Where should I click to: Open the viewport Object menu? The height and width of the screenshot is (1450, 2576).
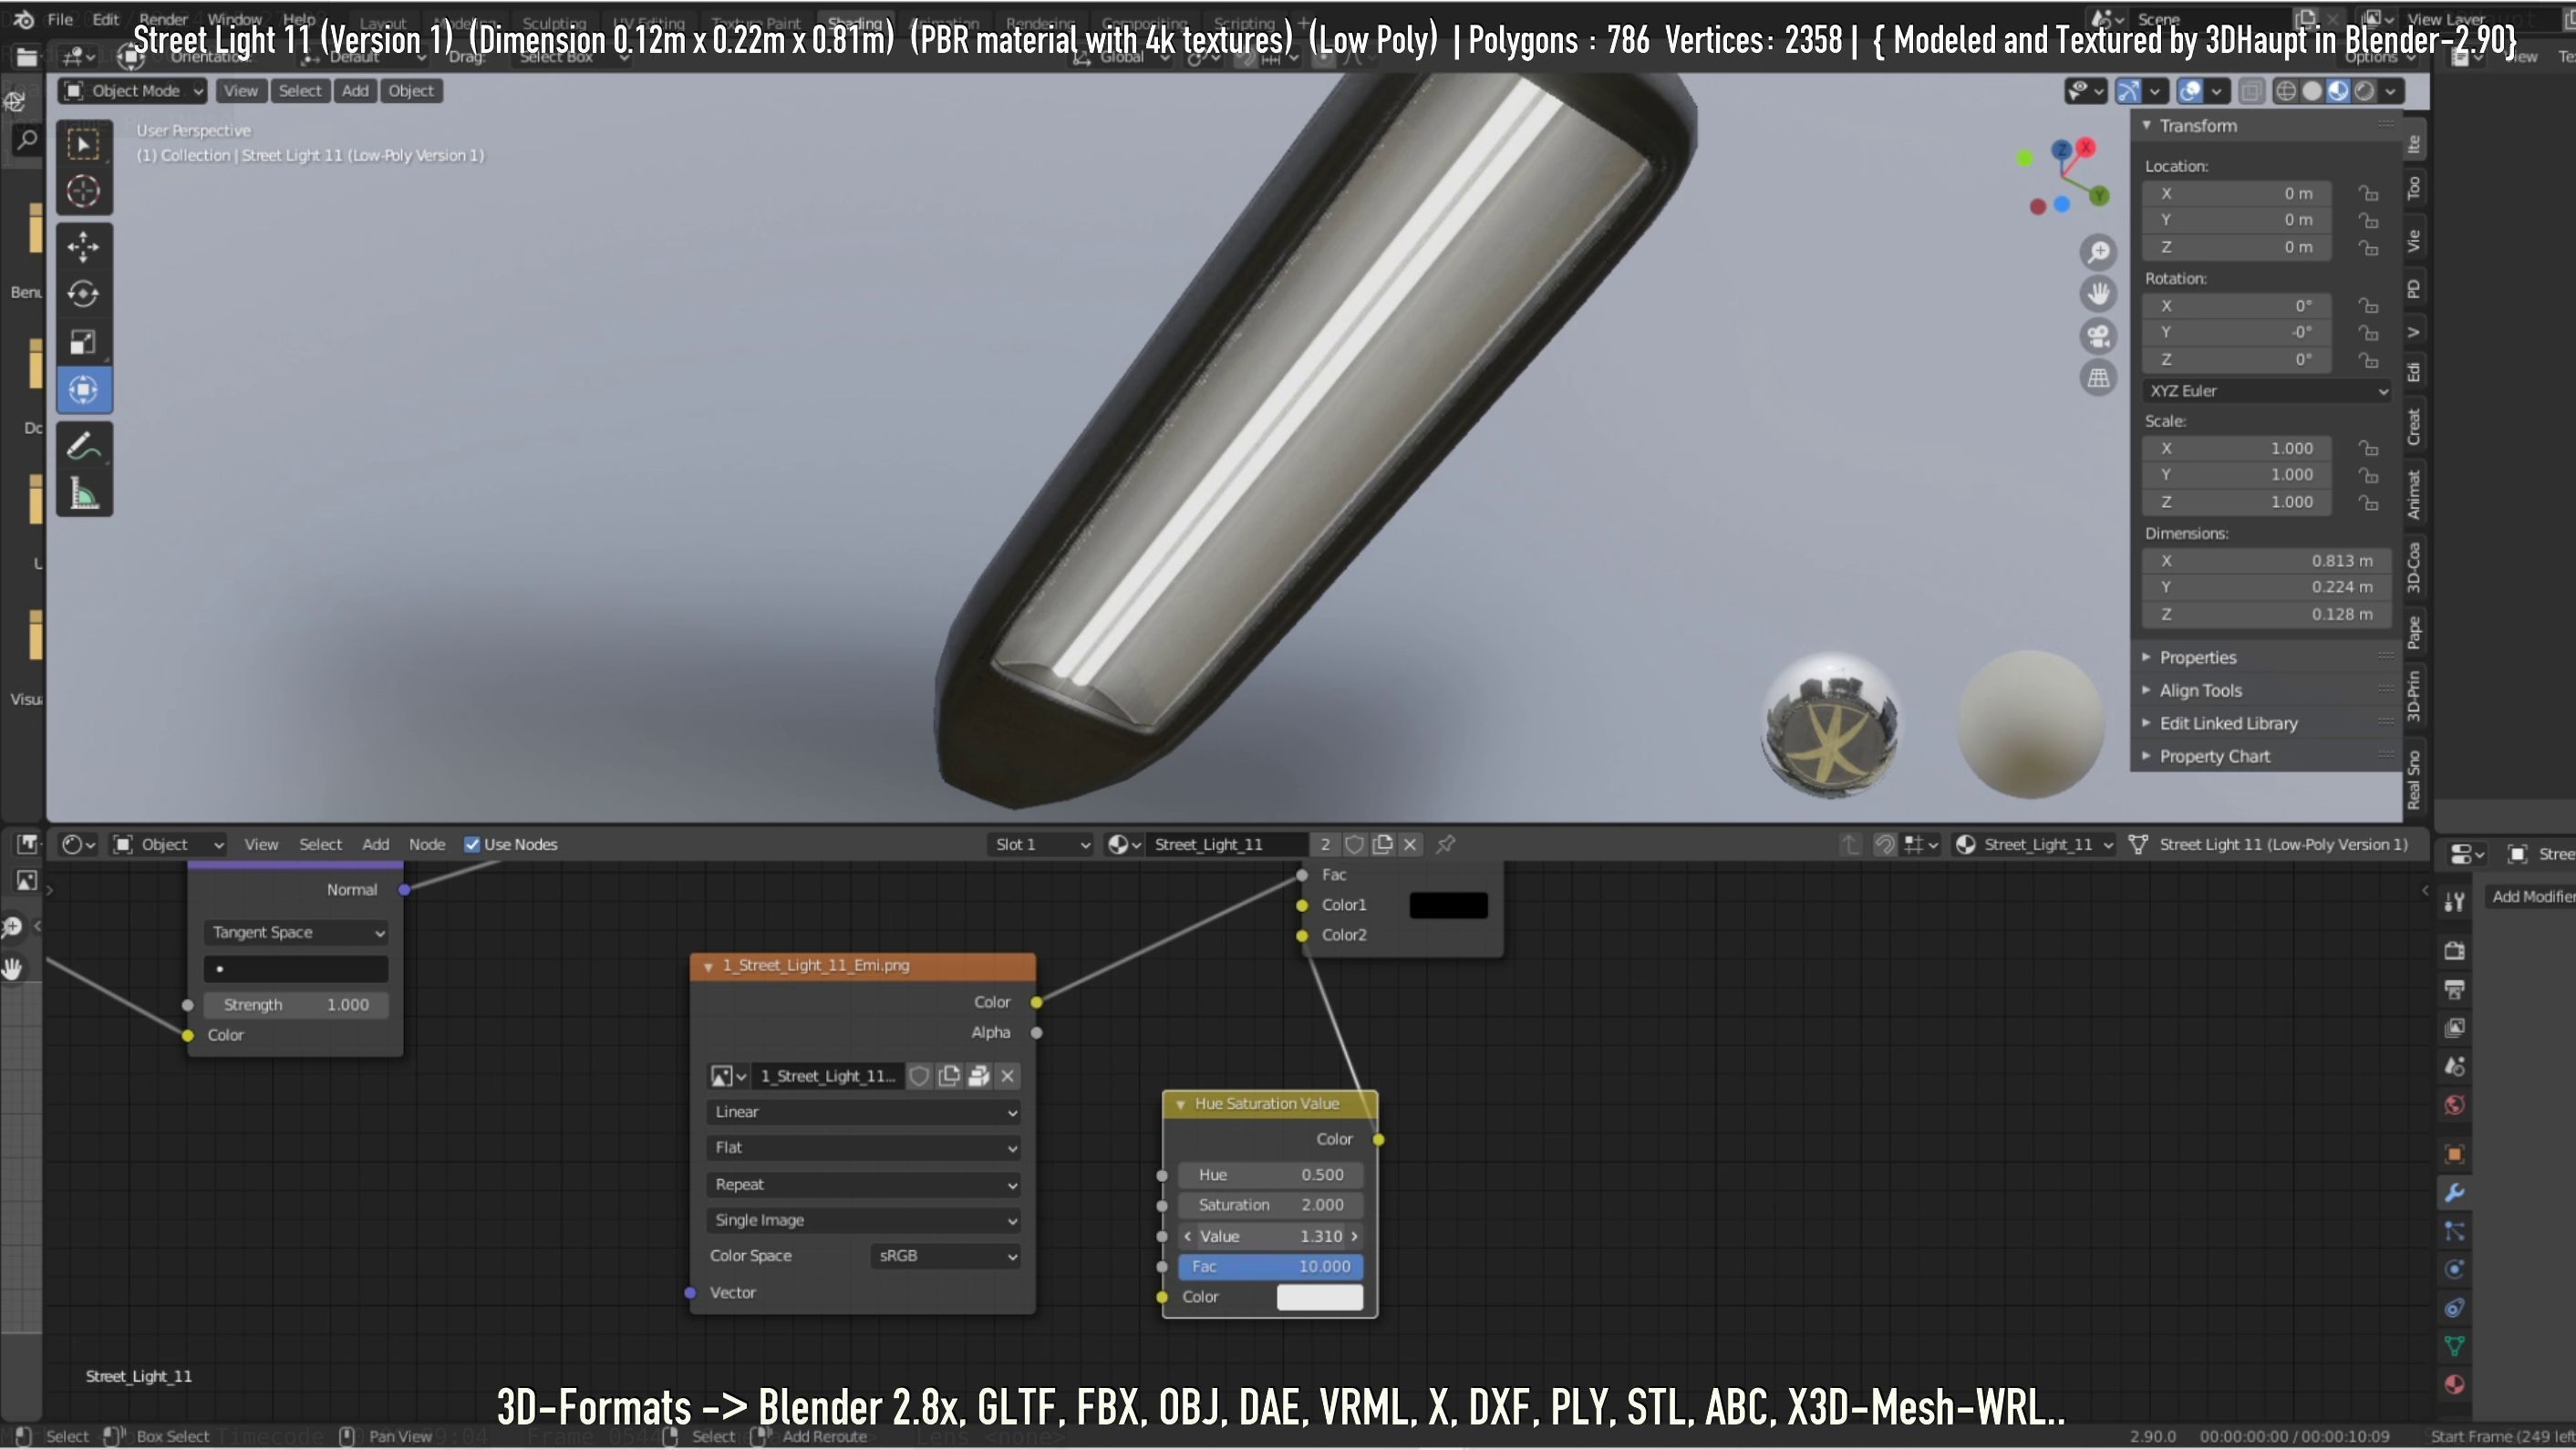pyautogui.click(x=411, y=91)
